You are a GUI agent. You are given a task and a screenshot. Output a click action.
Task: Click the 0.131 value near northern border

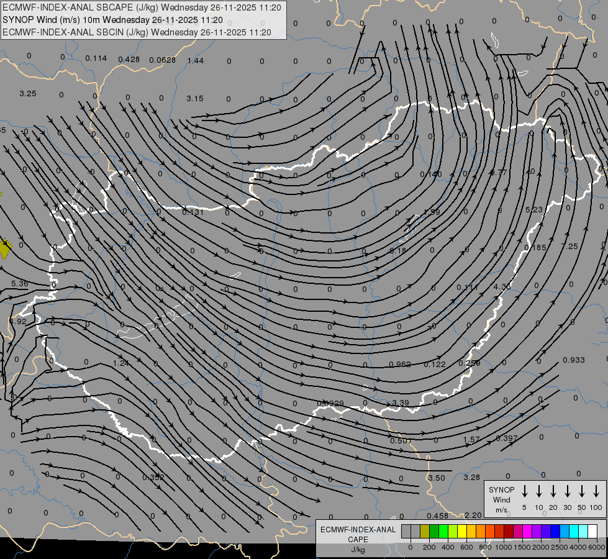point(193,212)
